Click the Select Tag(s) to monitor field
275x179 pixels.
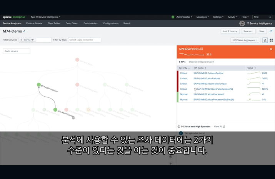tap(85, 40)
